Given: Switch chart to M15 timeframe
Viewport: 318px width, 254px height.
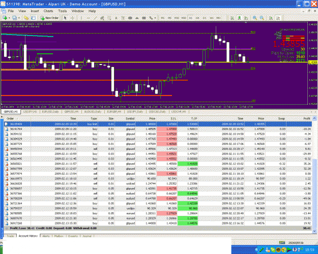Looking at the screenshot, I should (x=177, y=18).
